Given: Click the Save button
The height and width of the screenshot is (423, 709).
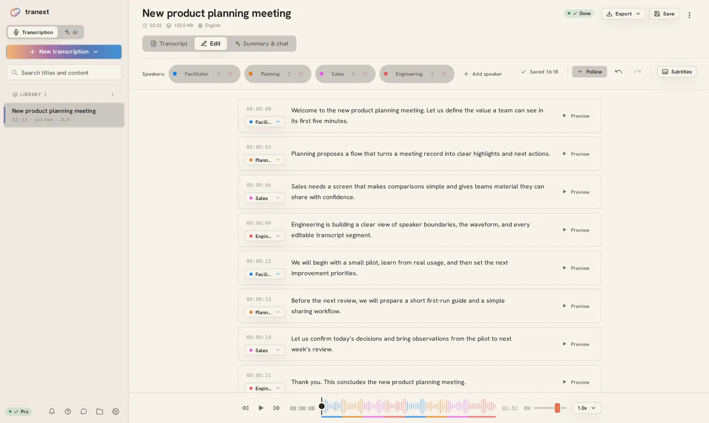Looking at the screenshot, I should (664, 14).
